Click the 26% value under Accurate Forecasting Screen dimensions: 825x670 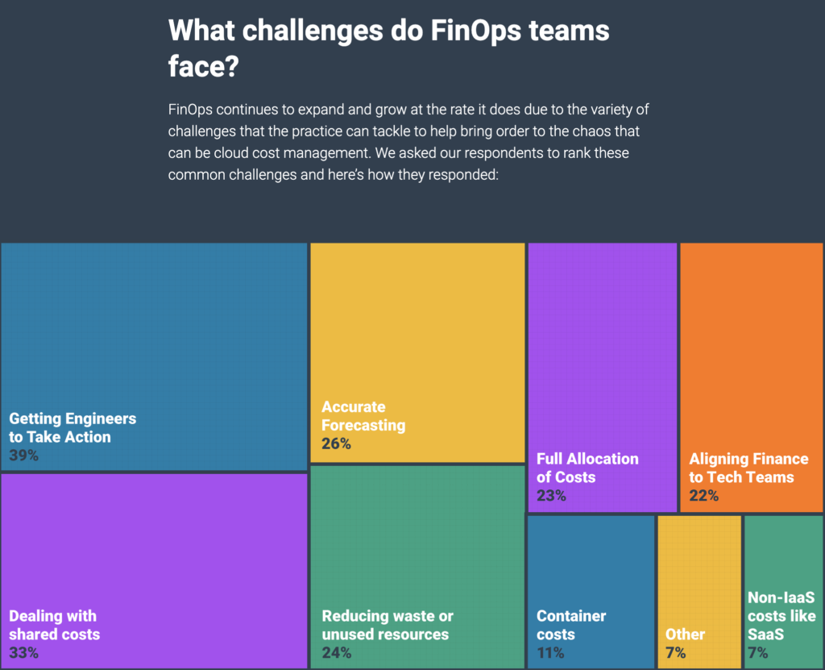pyautogui.click(x=336, y=444)
